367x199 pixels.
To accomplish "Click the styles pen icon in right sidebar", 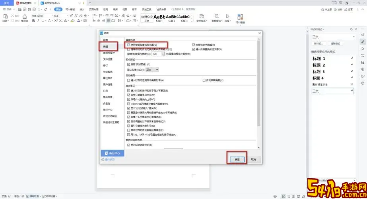I will (363, 42).
